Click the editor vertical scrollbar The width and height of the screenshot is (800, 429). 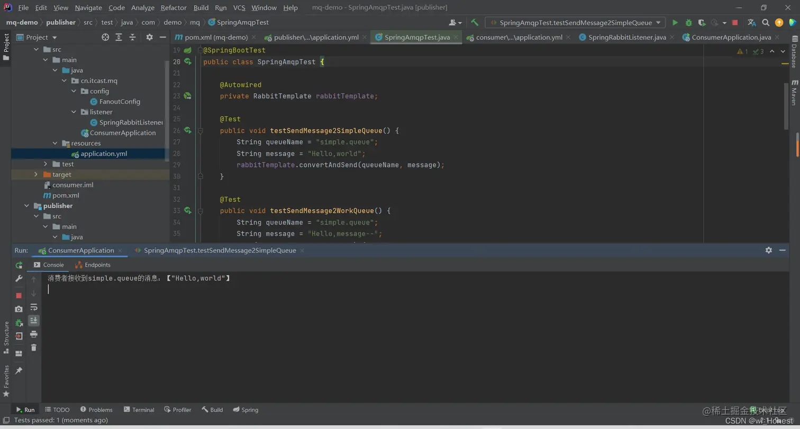click(786, 106)
